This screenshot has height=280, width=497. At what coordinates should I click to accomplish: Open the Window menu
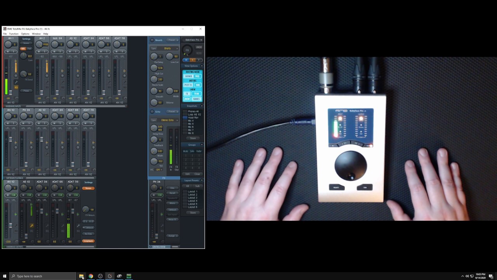[x=36, y=34]
